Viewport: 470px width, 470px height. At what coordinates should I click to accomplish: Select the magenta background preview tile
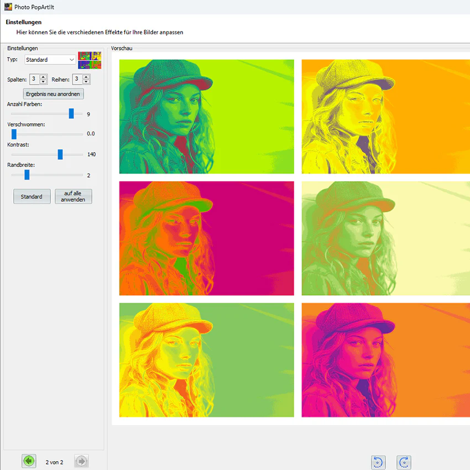207,238
